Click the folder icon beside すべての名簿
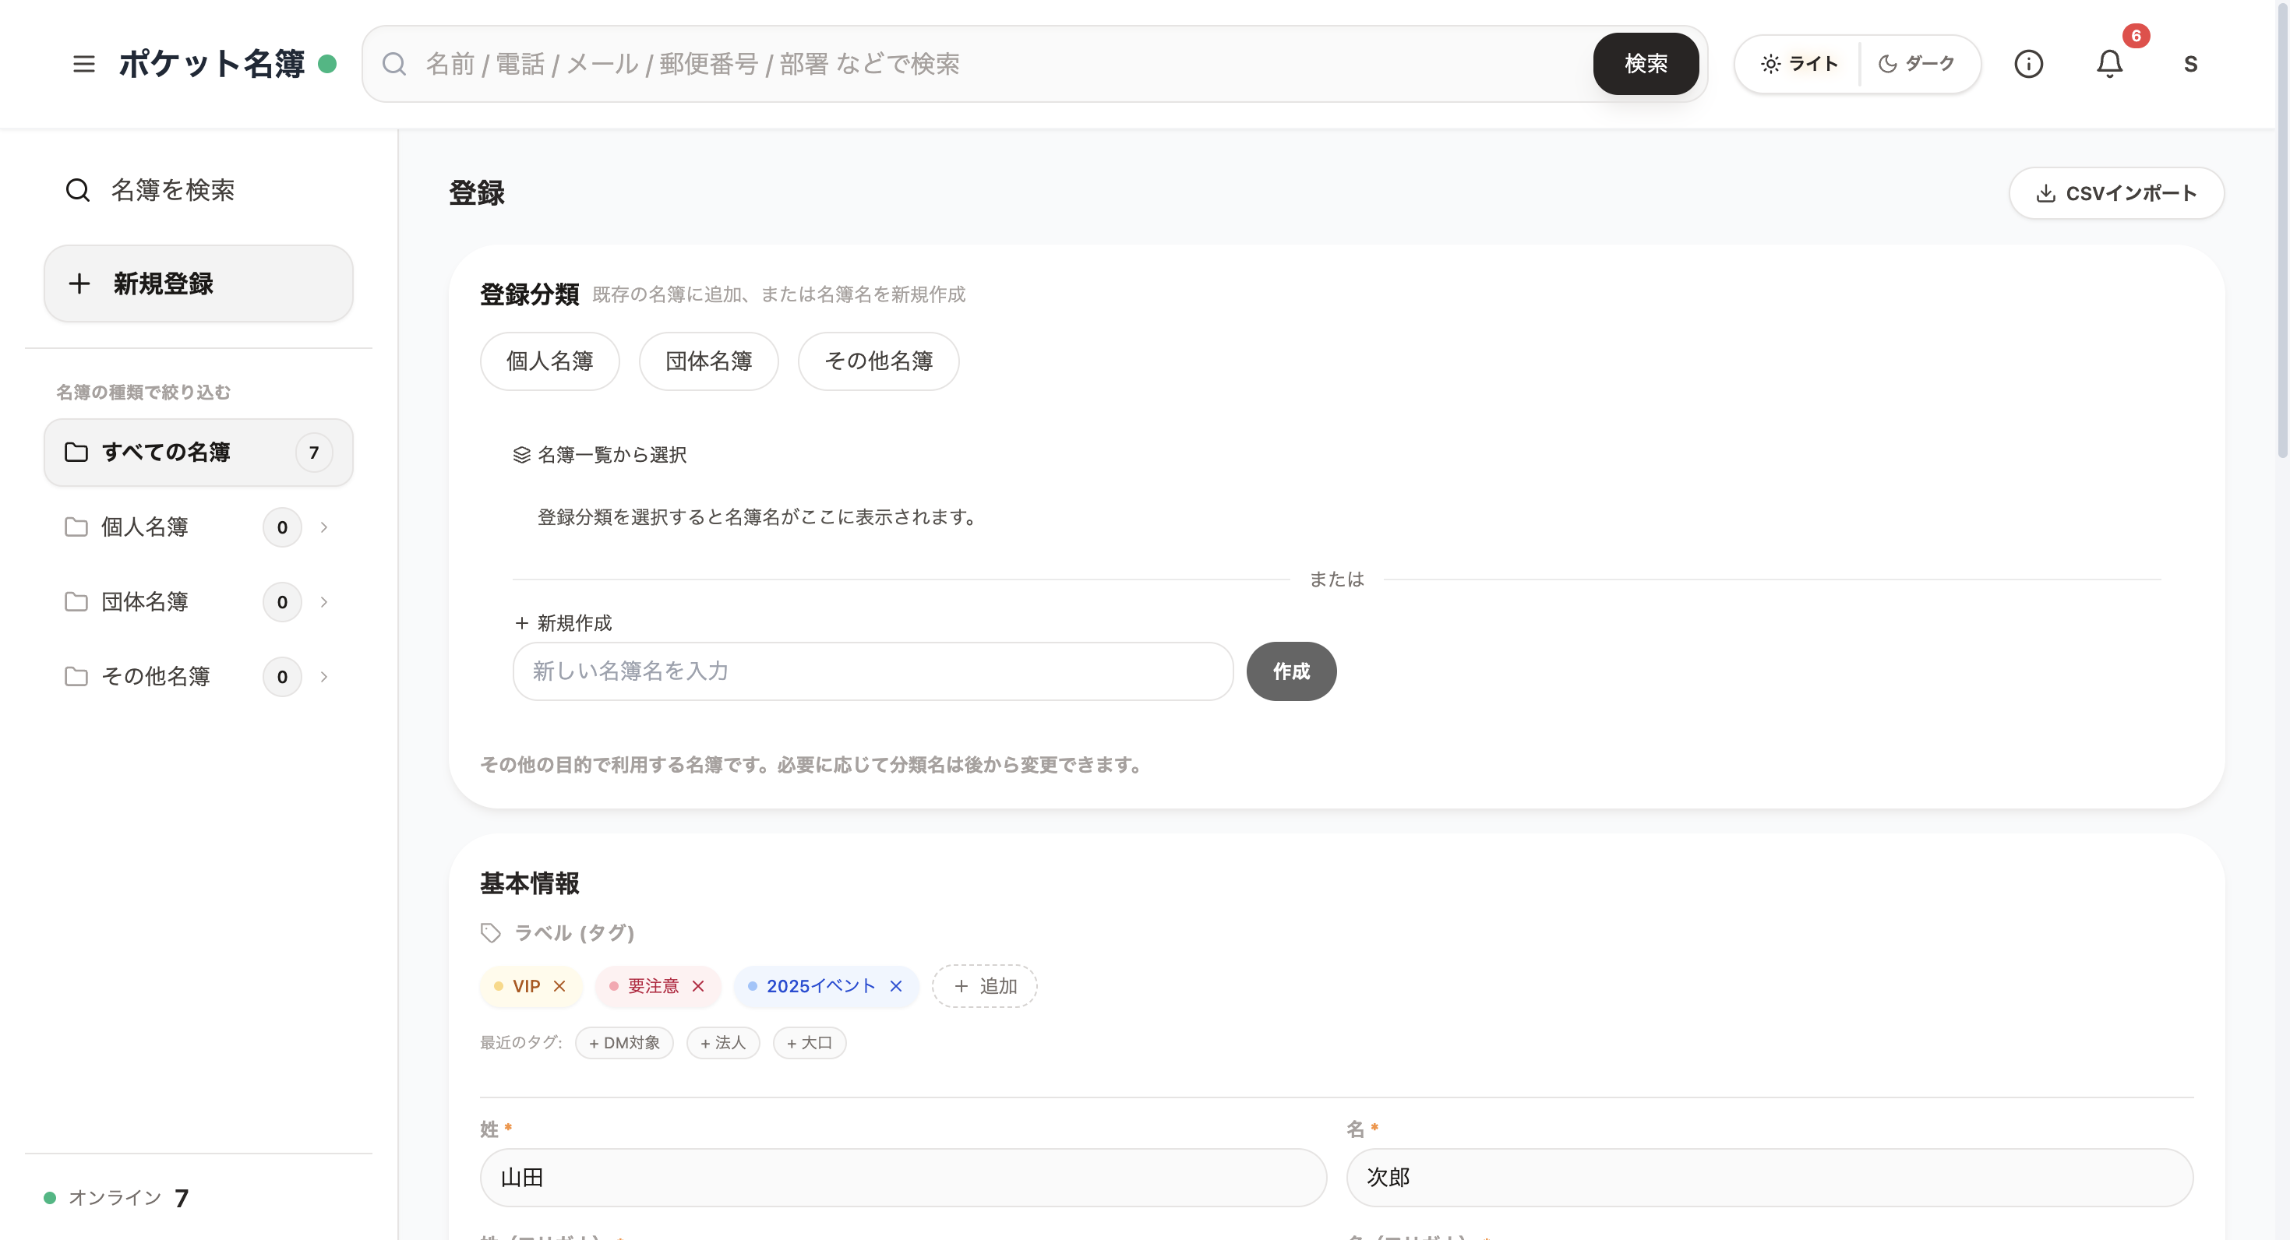Screen dimensions: 2290x1240 click(76, 452)
